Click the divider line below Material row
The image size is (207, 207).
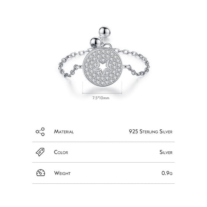coord(103,142)
